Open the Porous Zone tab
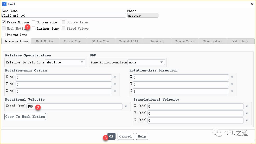Viewport: 256px width, 144px height. (73, 41)
